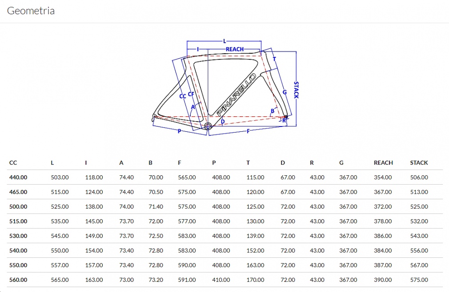Click the 354.00 reach value in the first row
The height and width of the screenshot is (292, 449).
[383, 178]
